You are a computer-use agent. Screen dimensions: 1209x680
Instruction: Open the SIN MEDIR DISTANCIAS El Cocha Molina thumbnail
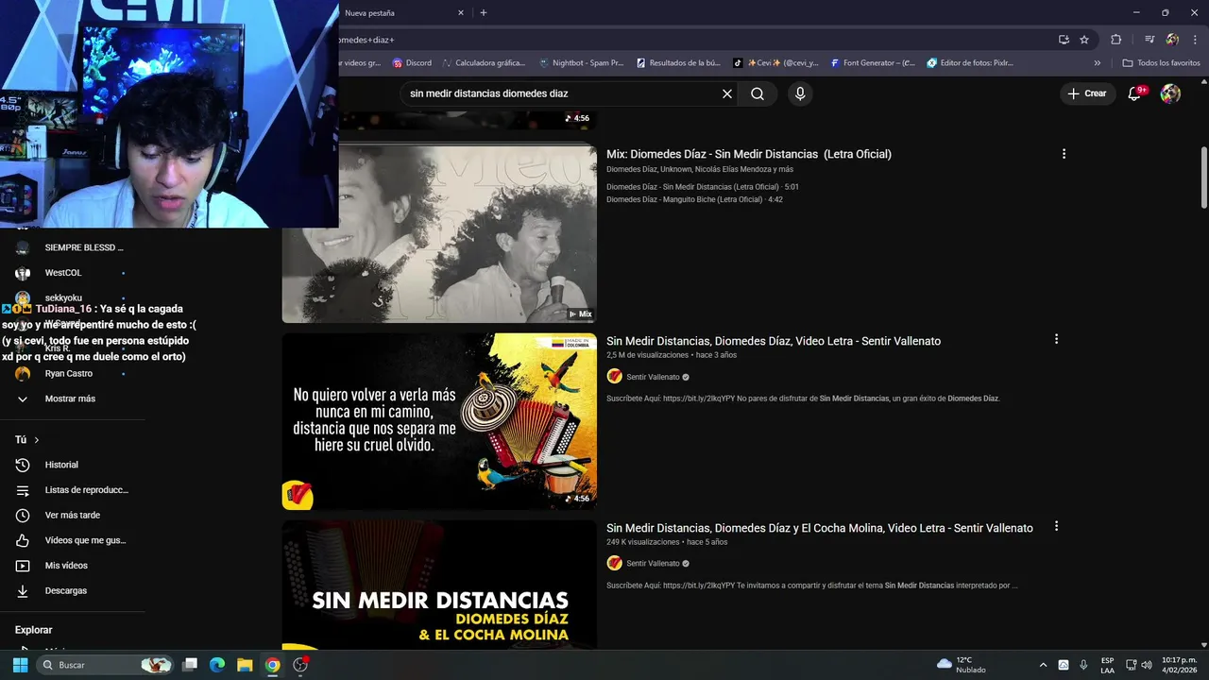[439, 584]
